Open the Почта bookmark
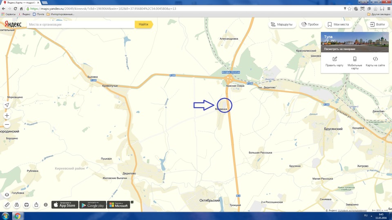Image resolution: width=392 pixels, height=220 pixels. (x=38, y=14)
